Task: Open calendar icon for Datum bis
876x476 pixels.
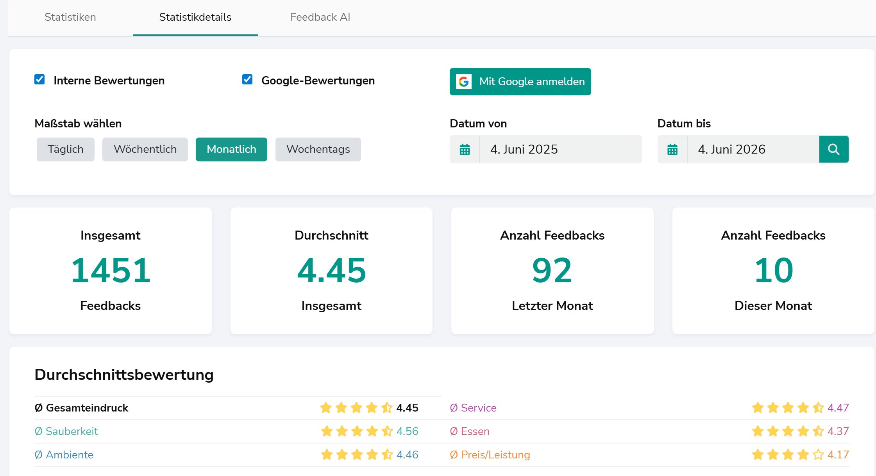Action: click(672, 149)
